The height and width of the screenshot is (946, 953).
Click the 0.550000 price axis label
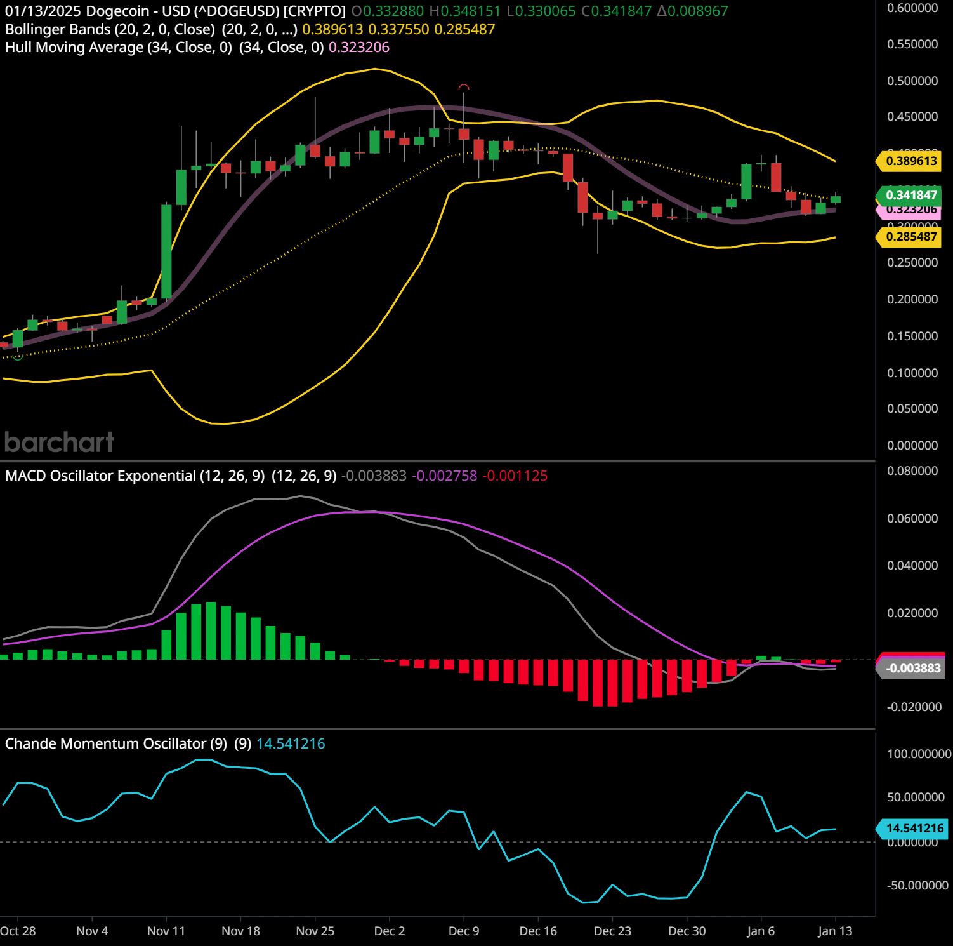point(912,44)
